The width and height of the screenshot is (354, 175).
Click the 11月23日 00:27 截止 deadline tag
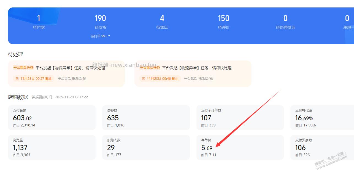(34, 79)
